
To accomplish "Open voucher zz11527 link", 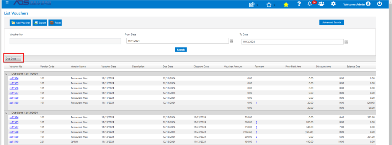I will (x=14, y=93).
